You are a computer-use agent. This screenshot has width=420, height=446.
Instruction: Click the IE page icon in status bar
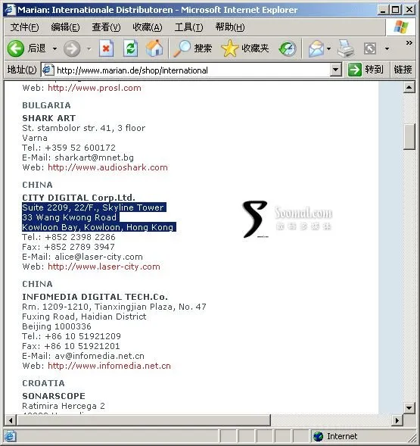[10, 436]
